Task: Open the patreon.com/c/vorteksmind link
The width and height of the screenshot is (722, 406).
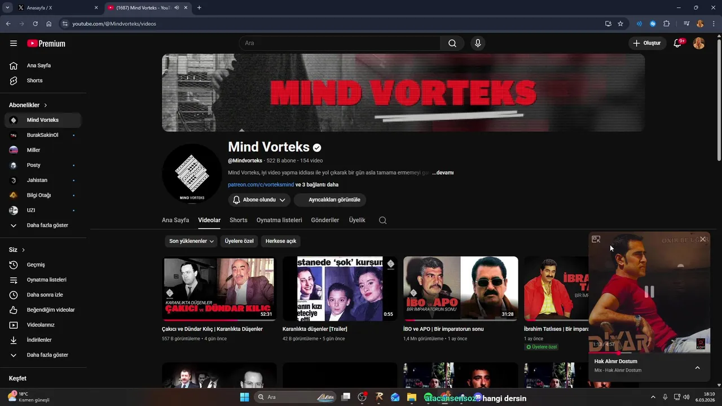Action: click(261, 184)
